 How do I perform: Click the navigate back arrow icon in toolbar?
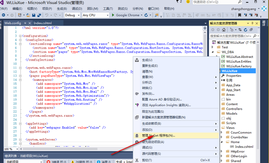[x=3, y=15]
